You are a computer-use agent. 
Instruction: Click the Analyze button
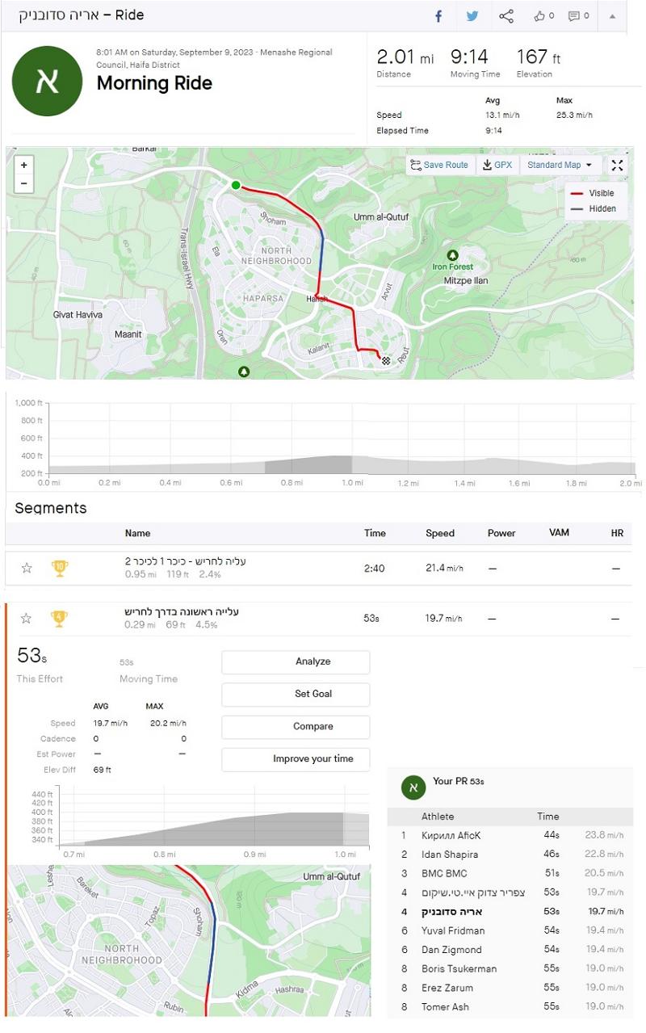(x=296, y=661)
